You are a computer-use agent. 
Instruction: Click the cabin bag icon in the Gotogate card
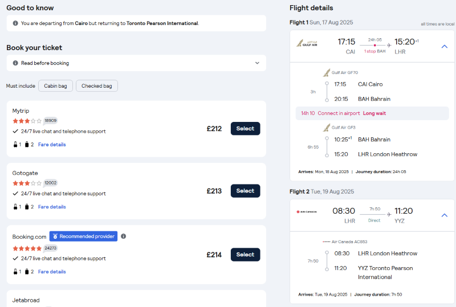click(15, 207)
